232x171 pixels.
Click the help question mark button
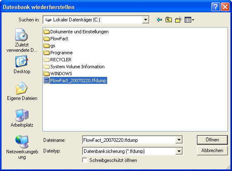click(216, 7)
